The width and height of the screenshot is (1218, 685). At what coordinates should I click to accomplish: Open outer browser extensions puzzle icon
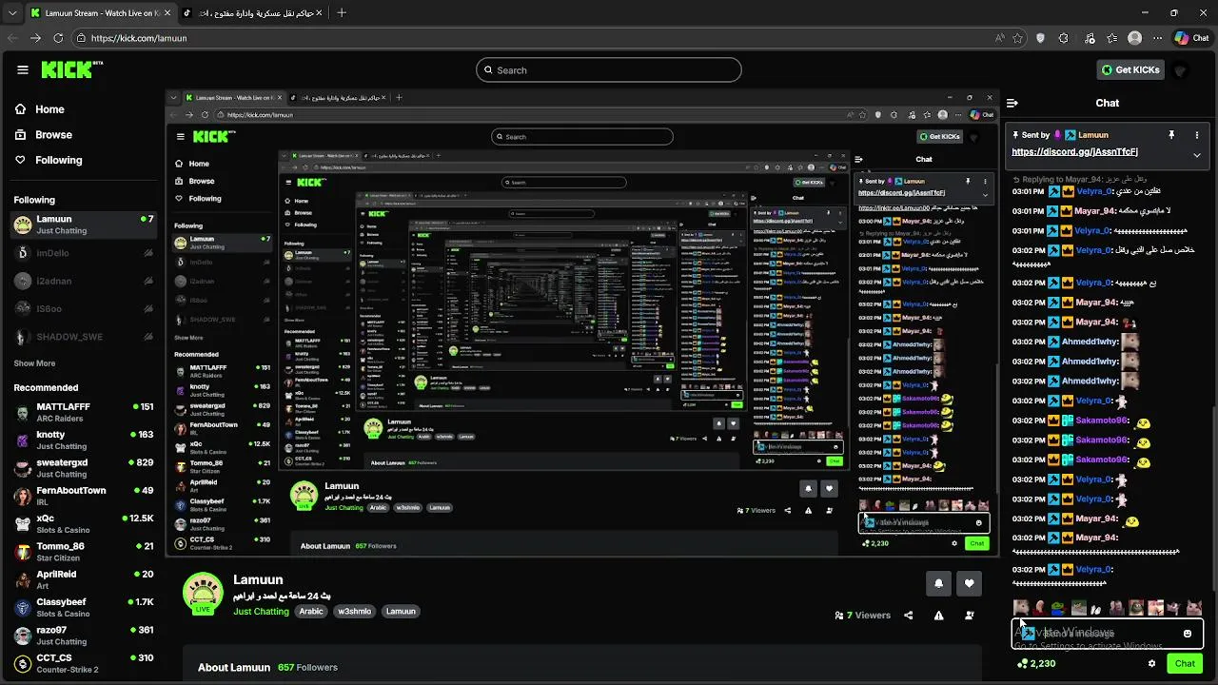click(1064, 38)
